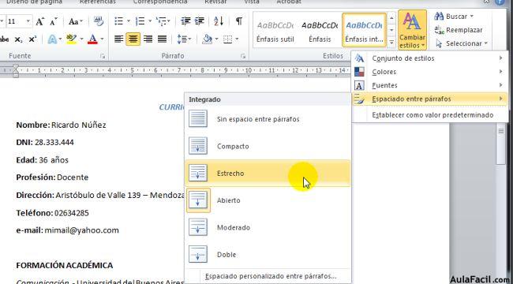Open the font size dropdown
Viewport: 513px width, 284px height.
point(28,21)
